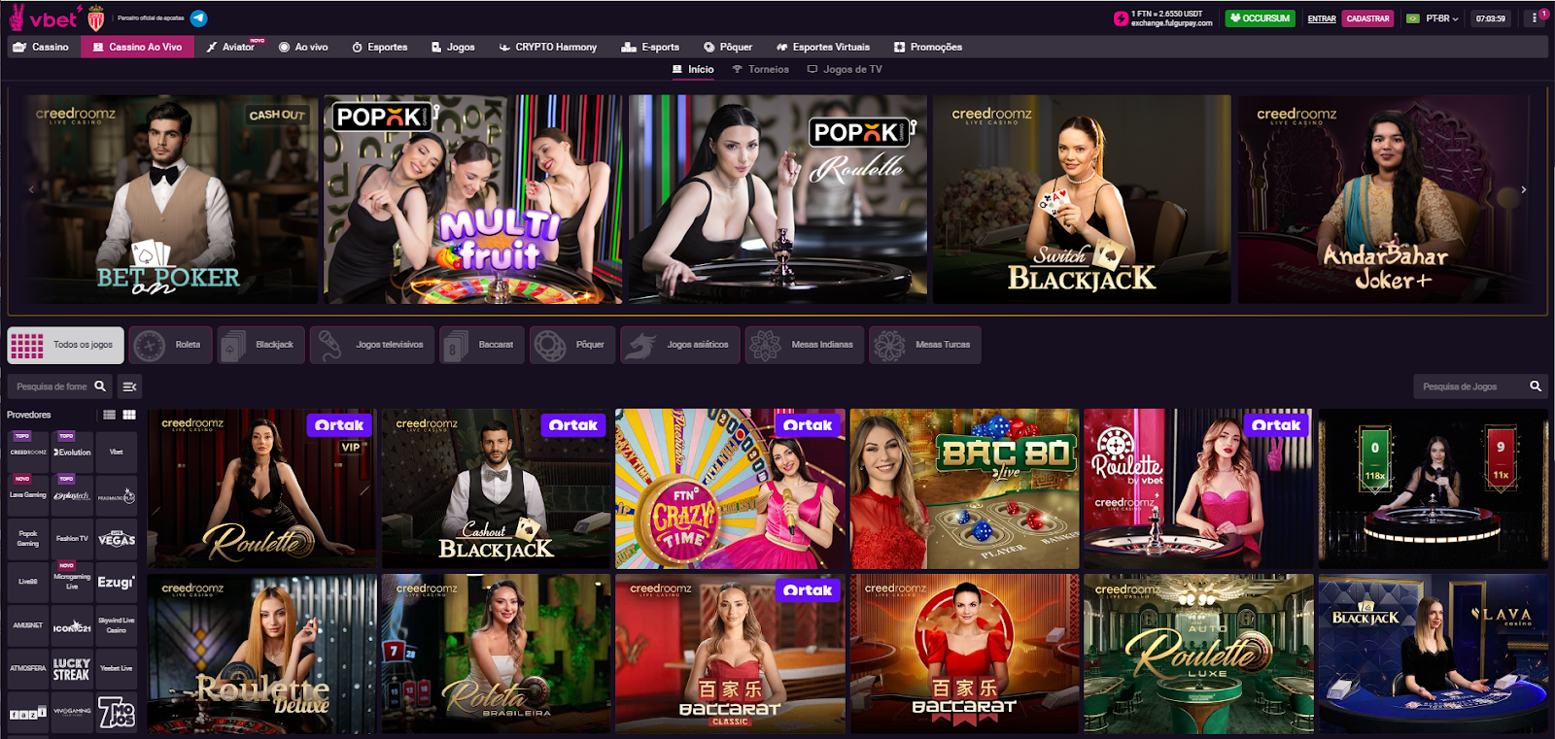The image size is (1555, 739).
Task: Select Popok Gaming provider
Action: pos(28,538)
